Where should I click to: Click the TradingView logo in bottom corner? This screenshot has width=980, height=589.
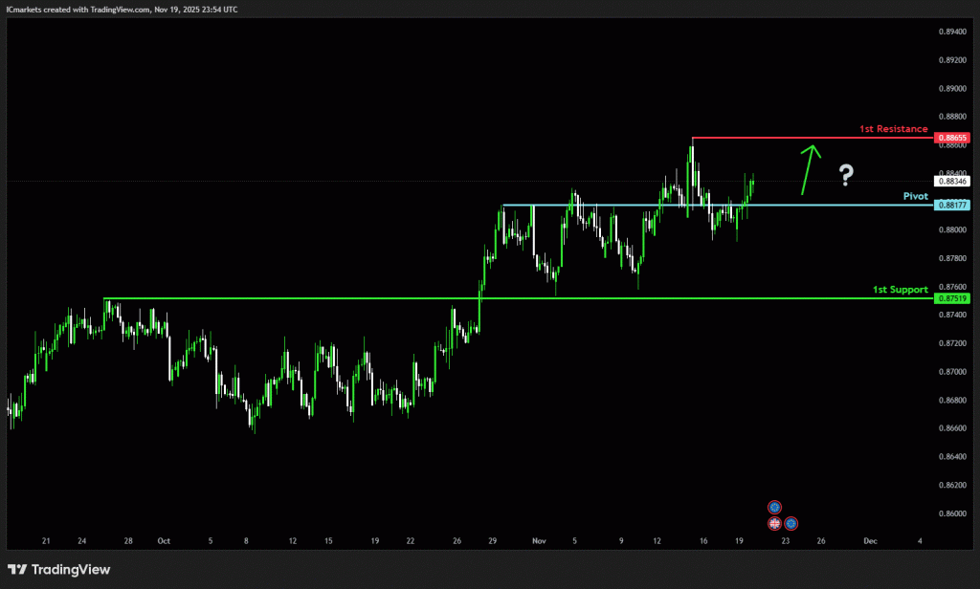coord(59,570)
